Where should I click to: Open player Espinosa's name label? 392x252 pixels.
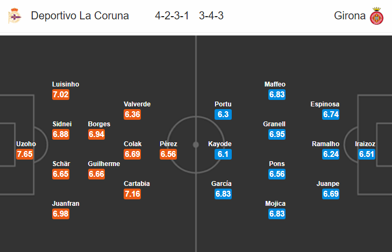point(325,104)
